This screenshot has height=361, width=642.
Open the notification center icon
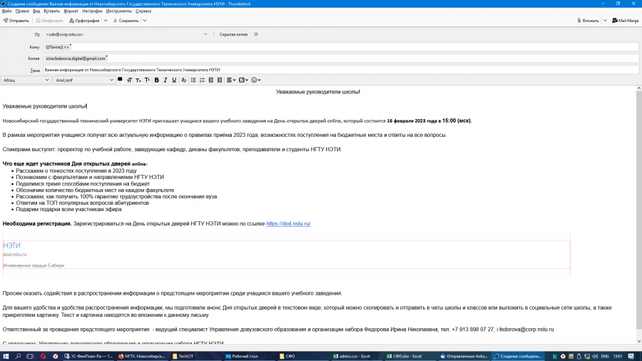point(631,356)
